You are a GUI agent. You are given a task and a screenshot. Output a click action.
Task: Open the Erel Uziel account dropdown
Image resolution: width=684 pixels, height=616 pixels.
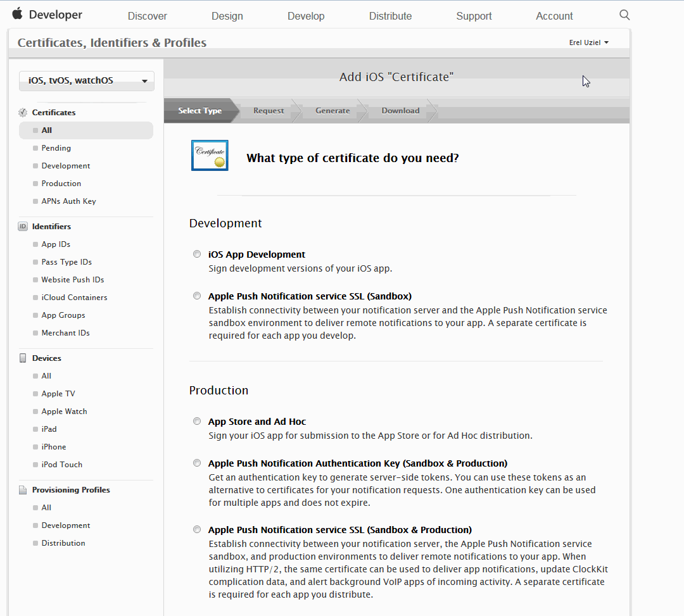point(588,42)
